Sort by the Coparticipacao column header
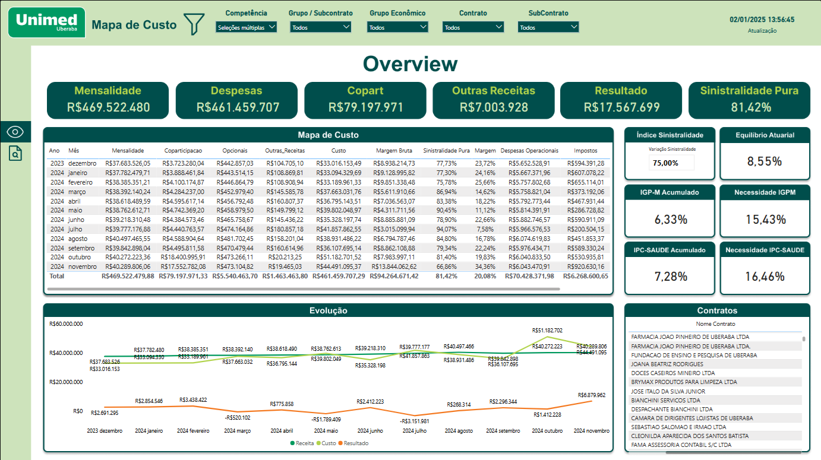Viewport: 821px width, 460px height. click(x=183, y=151)
